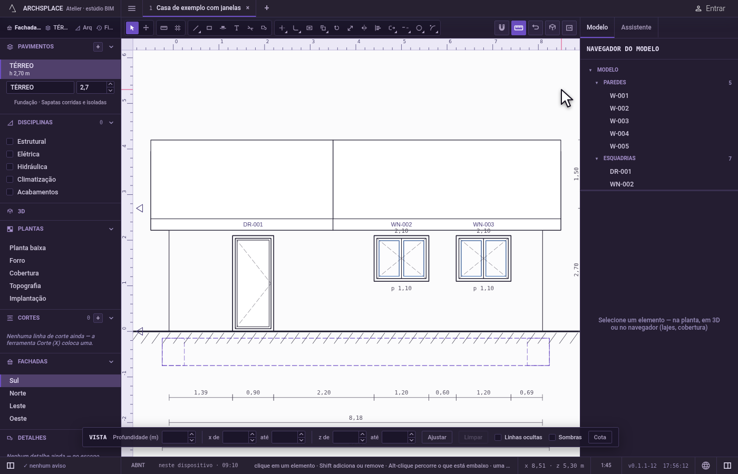The width and height of the screenshot is (738, 474).
Task: Collapse the Fachadas section chevron
Action: (111, 362)
